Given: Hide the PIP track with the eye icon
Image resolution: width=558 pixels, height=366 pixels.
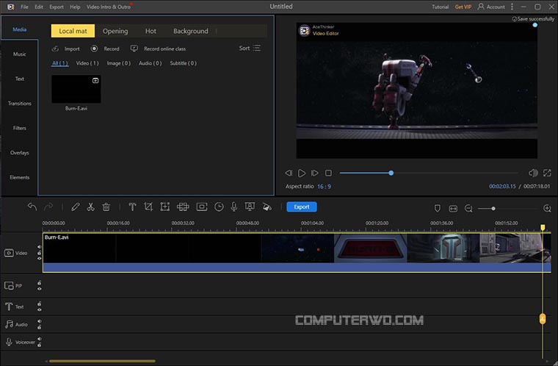Looking at the screenshot, I should (x=40, y=289).
